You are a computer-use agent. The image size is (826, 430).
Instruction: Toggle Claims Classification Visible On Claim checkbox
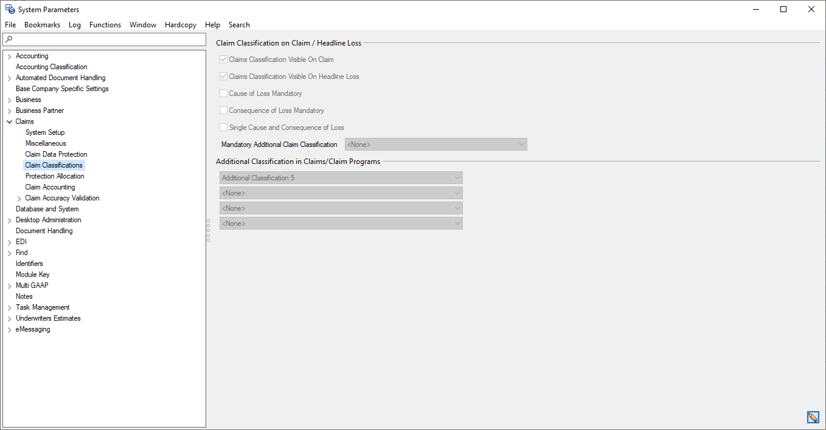[223, 60]
